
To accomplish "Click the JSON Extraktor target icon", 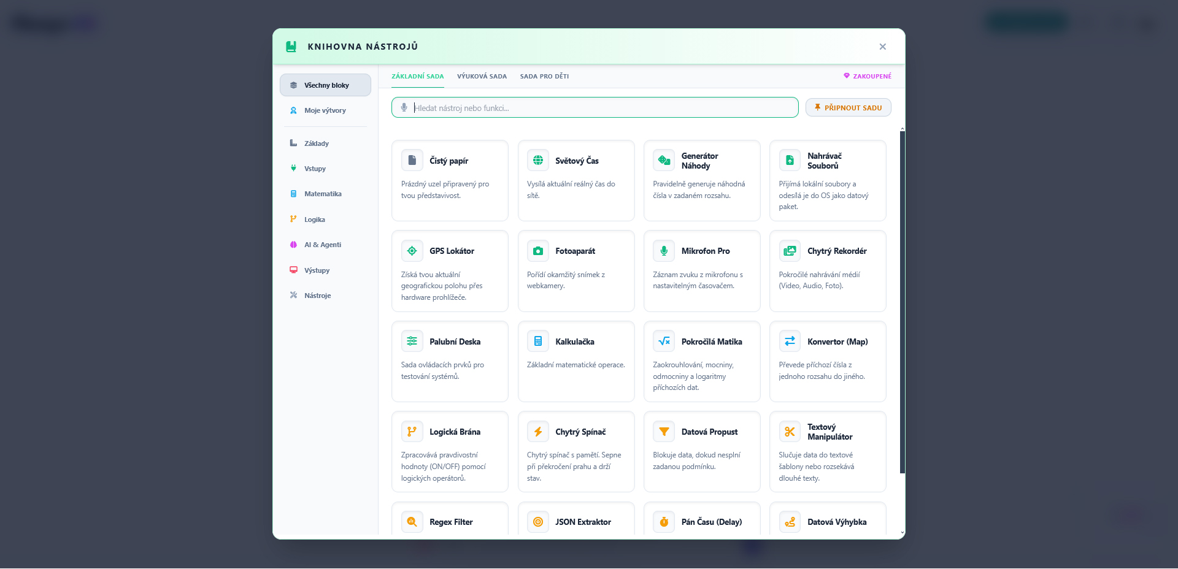I will point(538,522).
